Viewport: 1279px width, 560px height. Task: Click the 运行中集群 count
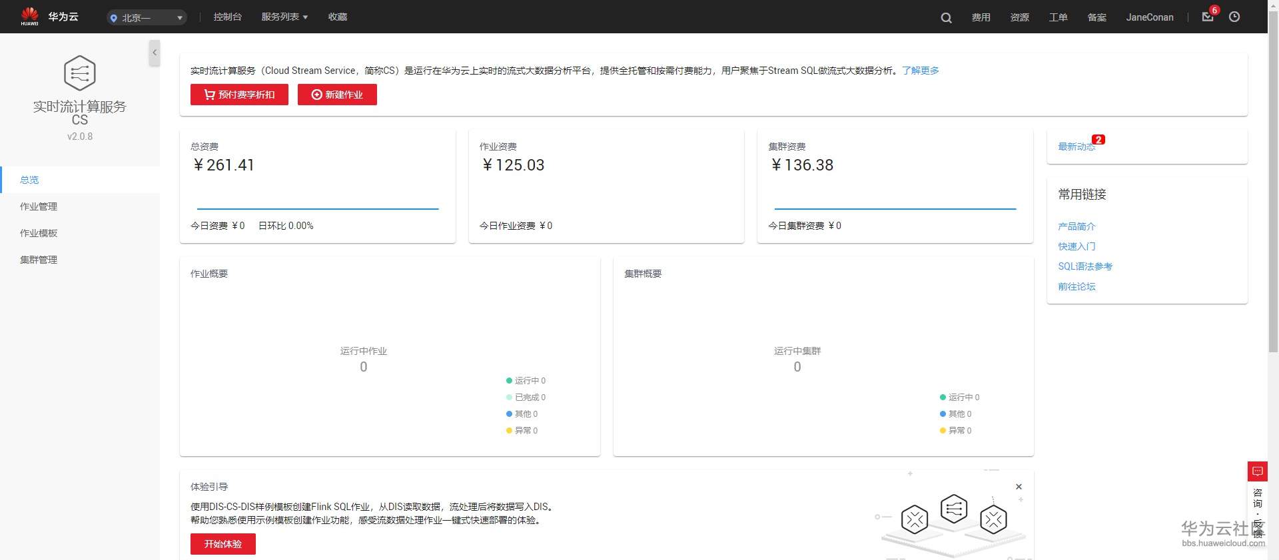coord(797,367)
